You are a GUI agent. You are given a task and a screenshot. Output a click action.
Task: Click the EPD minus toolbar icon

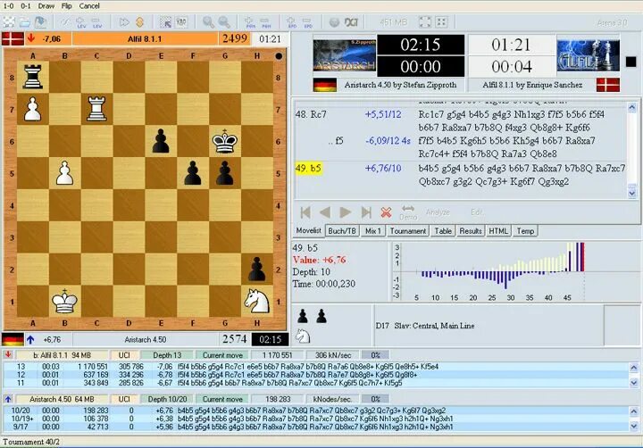[x=308, y=22]
